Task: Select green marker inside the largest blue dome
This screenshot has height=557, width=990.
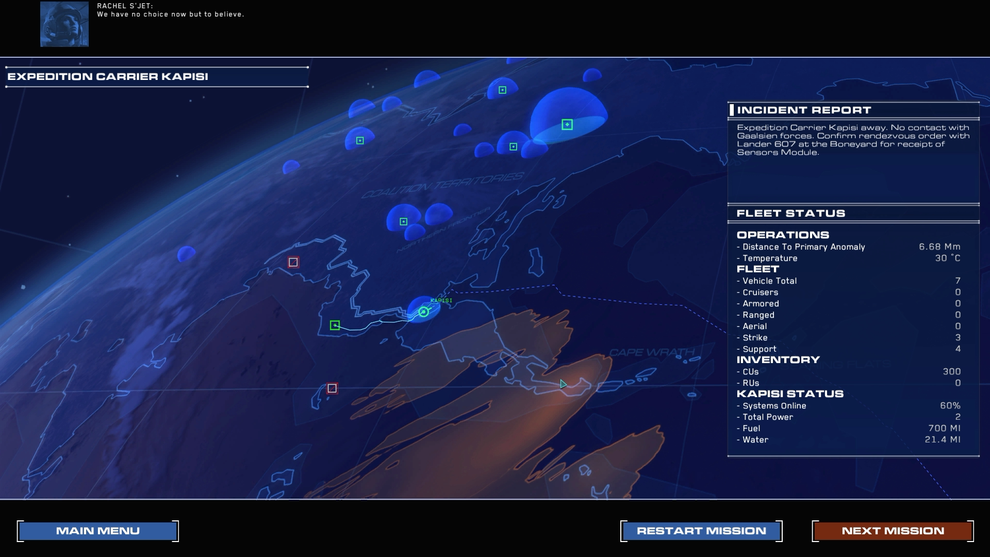Action: tap(567, 124)
